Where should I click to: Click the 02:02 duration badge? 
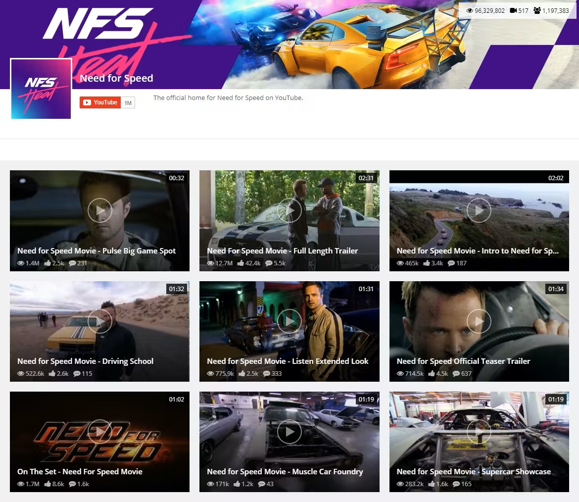556,178
